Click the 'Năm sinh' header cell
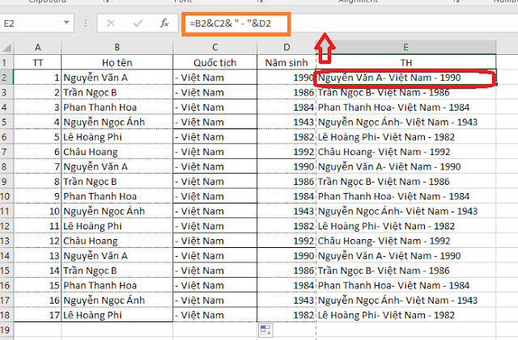Image resolution: width=518 pixels, height=340 pixels. (x=287, y=63)
